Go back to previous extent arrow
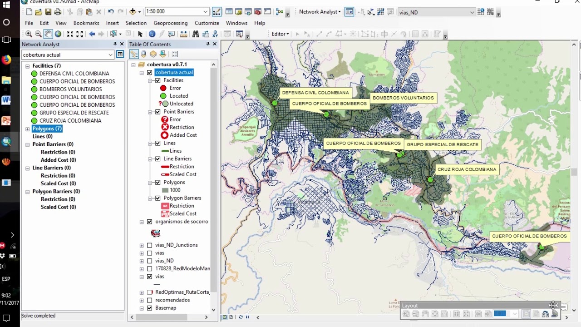Screen dimensions: 581x327 [x=92, y=34]
